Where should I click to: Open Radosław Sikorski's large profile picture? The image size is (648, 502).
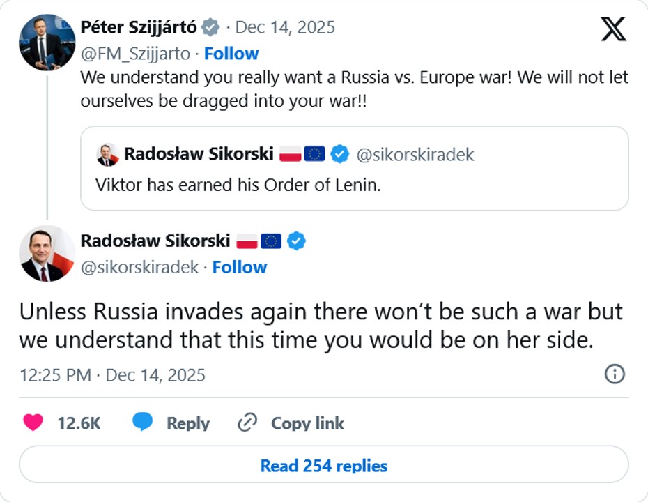click(x=47, y=253)
